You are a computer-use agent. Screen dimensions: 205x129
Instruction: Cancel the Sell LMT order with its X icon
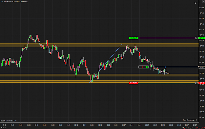(196, 38)
